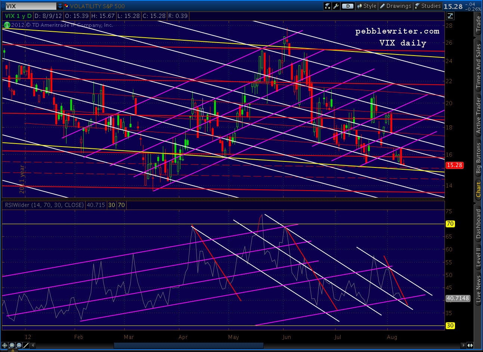Expand the time axis using bottom-right icon

coord(470,346)
